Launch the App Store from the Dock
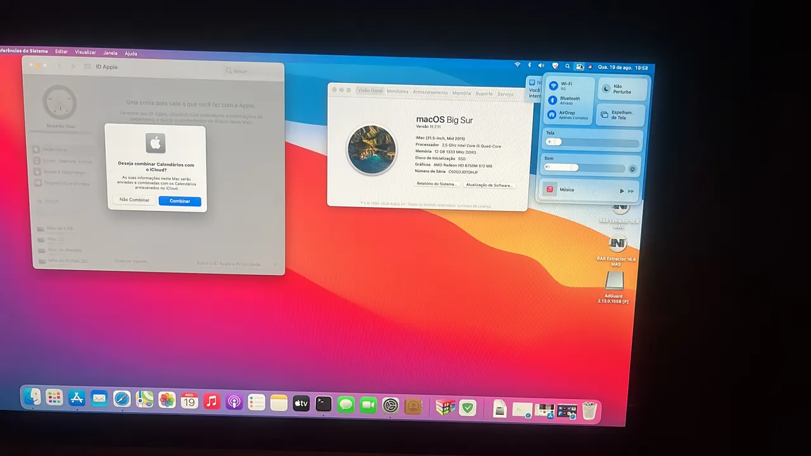The image size is (811, 456). point(77,398)
